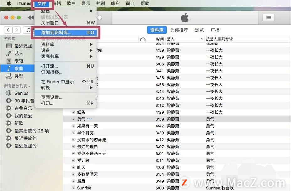Uncheck the song 爱你不是两三天

coord(73,153)
